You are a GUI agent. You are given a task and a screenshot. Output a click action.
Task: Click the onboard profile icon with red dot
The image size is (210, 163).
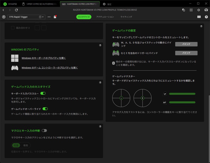tap(55, 17)
